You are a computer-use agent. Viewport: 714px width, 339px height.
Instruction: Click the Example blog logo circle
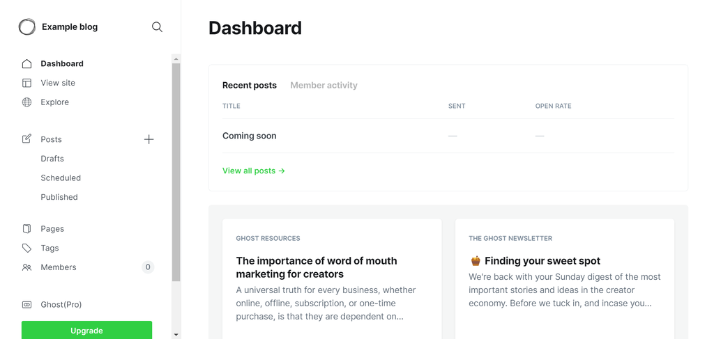[x=27, y=27]
